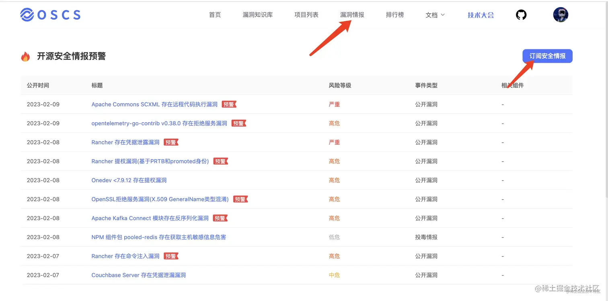Open Apache Commons SCXML 存在远程代码执行漏洞 link
The height and width of the screenshot is (301, 608).
tap(154, 104)
